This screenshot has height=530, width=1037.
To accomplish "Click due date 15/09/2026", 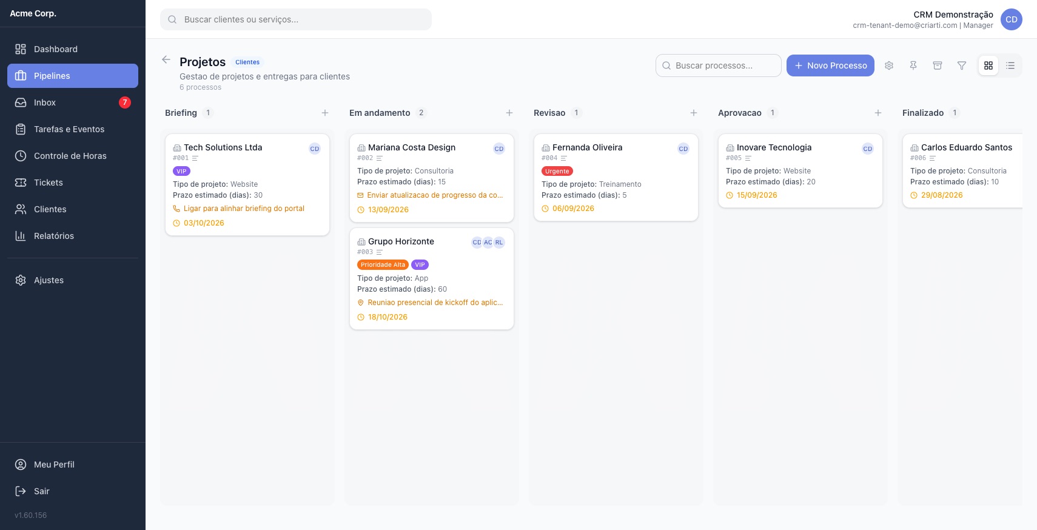I will pyautogui.click(x=757, y=195).
